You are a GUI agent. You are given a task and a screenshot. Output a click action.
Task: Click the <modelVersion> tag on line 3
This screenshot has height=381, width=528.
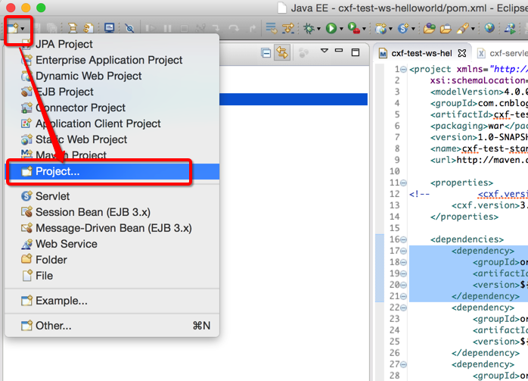(467, 92)
